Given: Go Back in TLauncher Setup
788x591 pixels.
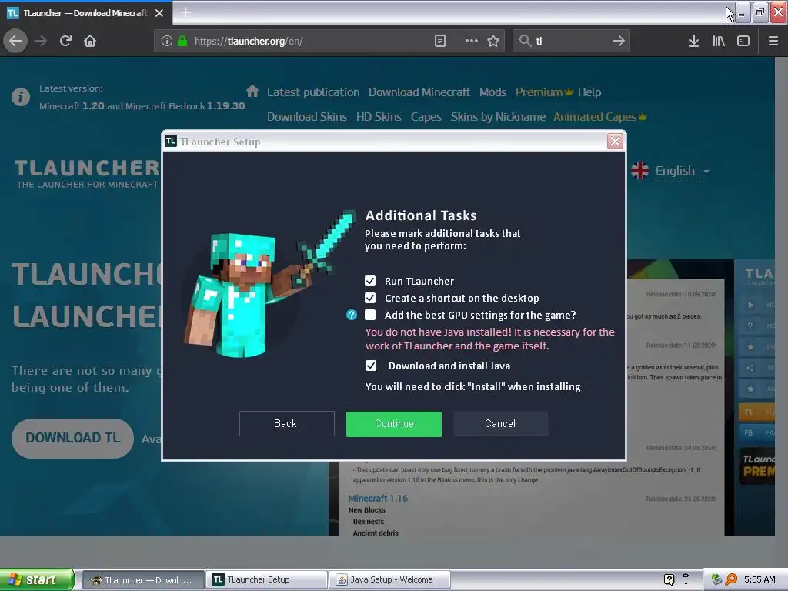Looking at the screenshot, I should coord(286,424).
